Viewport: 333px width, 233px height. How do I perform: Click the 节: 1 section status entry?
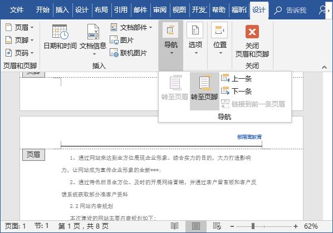coord(42,226)
